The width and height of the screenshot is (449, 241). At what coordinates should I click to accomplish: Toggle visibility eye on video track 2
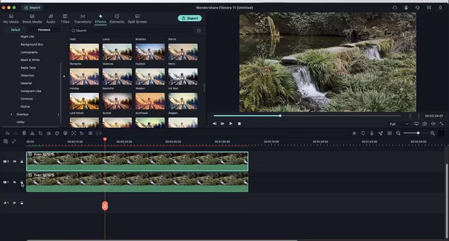(x=15, y=161)
